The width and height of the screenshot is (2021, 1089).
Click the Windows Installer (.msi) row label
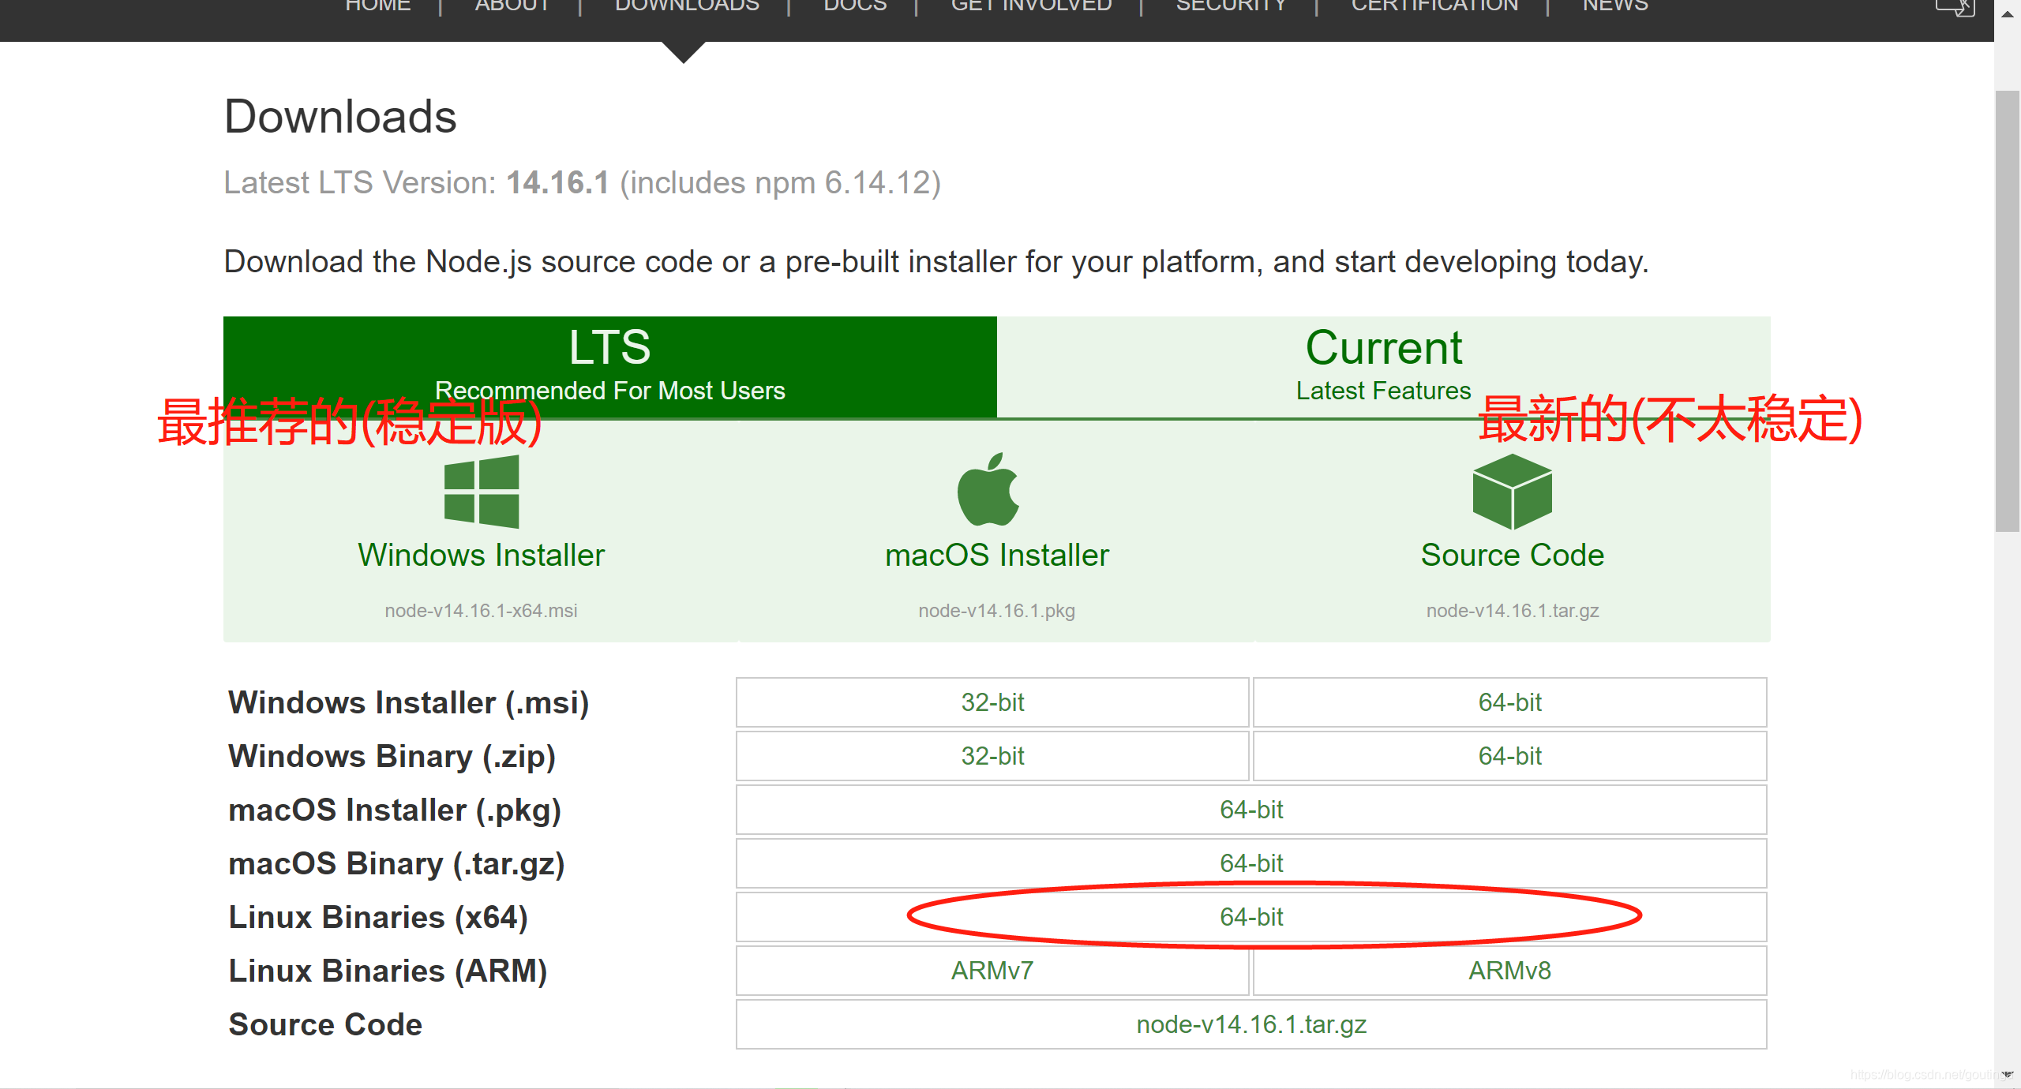[x=409, y=702]
